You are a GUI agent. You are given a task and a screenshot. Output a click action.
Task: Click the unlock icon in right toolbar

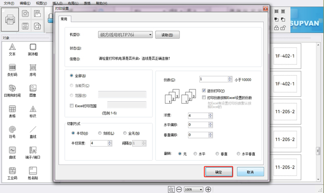pos(283,28)
